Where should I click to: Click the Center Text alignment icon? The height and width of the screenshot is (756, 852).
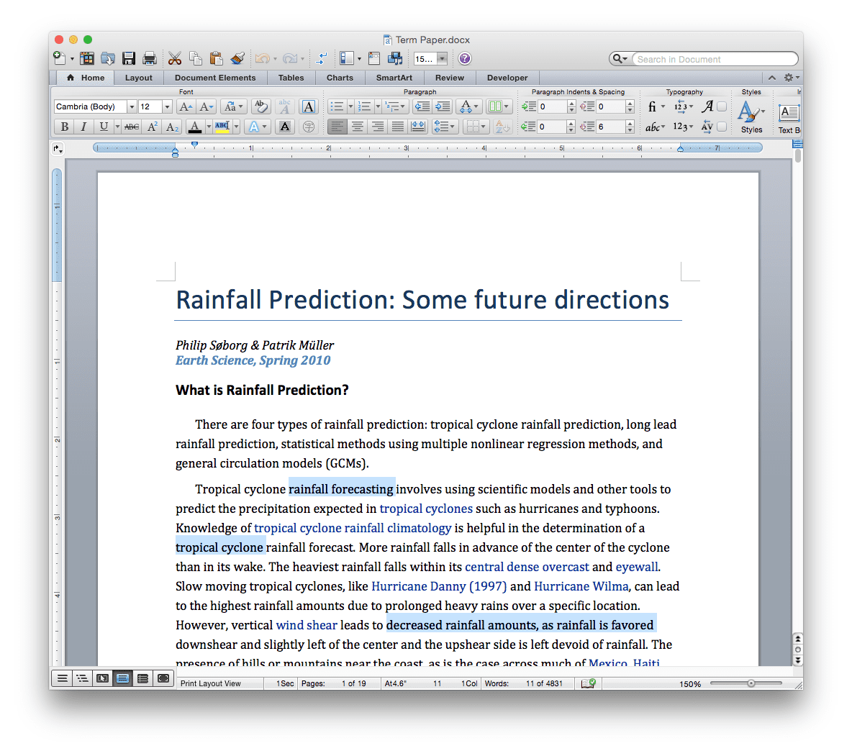pos(357,127)
